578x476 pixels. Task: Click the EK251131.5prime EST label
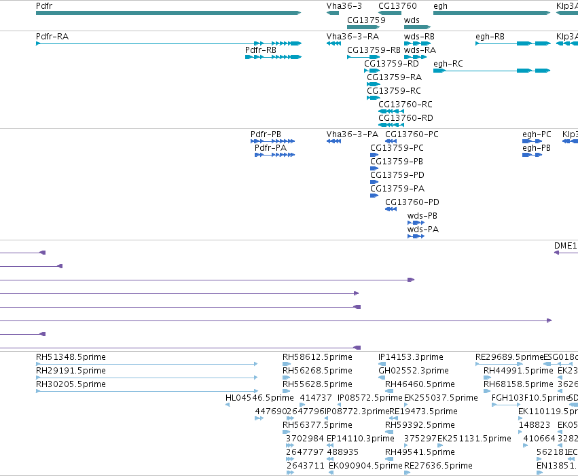pos(474,439)
